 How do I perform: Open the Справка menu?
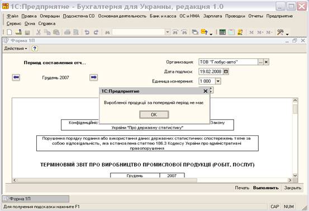[47, 23]
